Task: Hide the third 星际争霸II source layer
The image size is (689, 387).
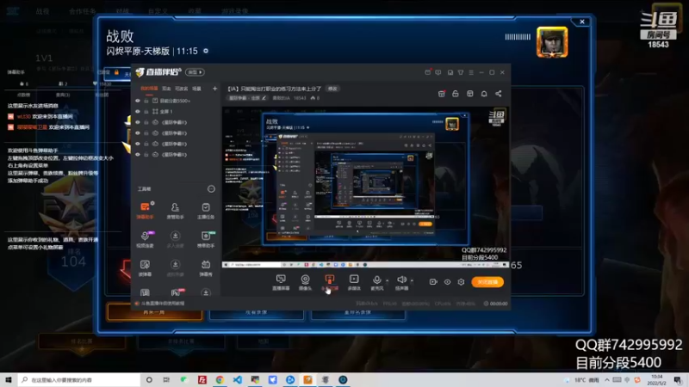Action: point(138,144)
